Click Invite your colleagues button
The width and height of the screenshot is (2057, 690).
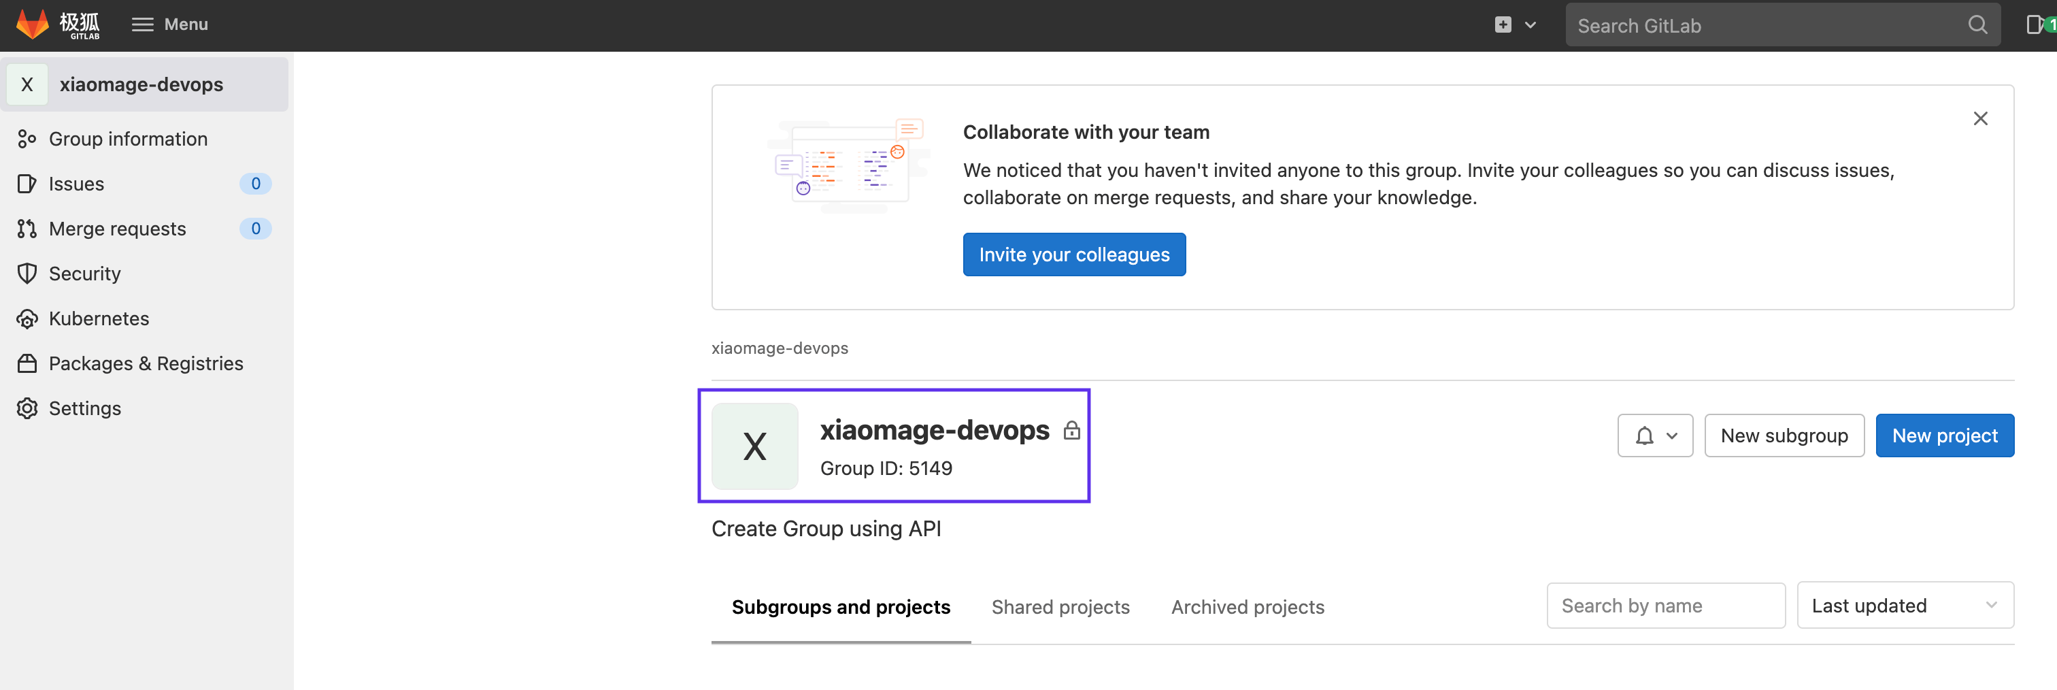1073,254
